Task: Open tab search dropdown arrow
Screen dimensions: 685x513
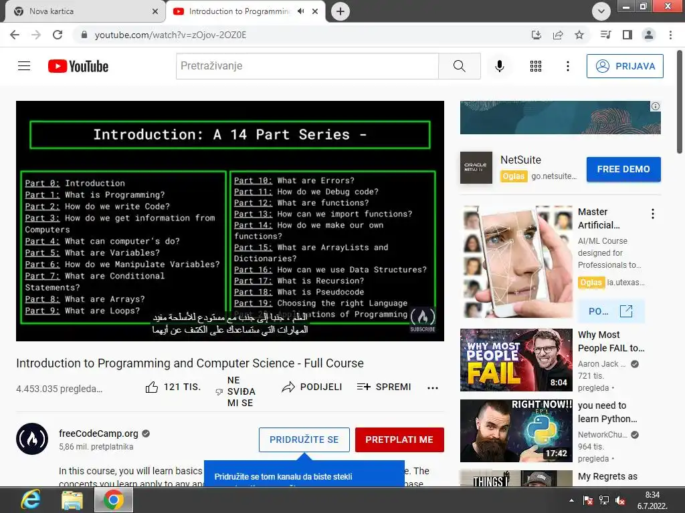Action: pos(601,11)
